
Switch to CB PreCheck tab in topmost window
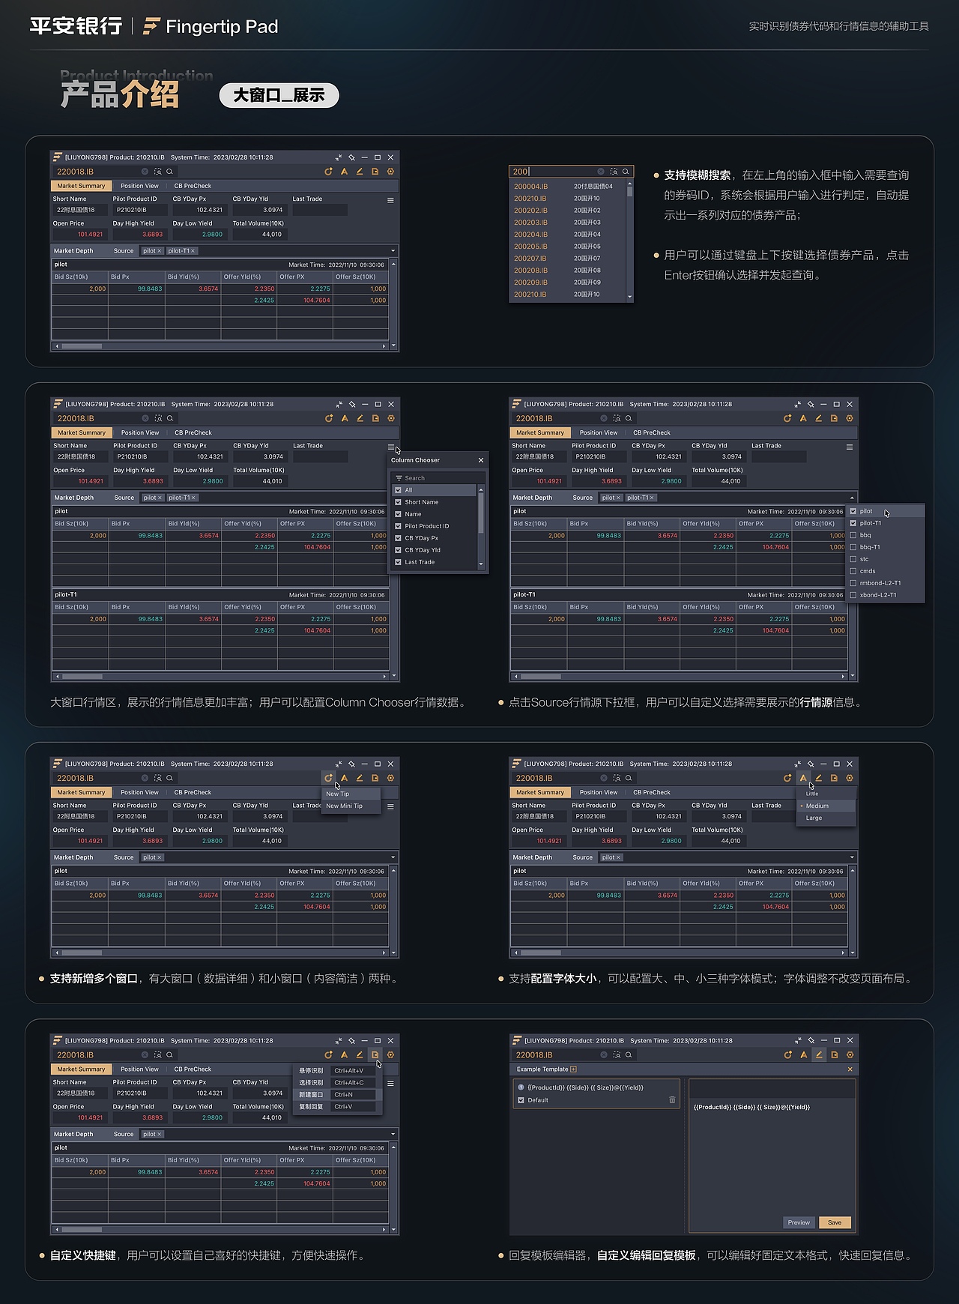point(193,186)
